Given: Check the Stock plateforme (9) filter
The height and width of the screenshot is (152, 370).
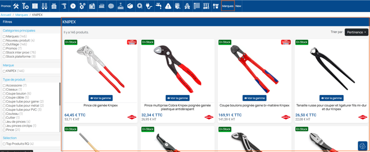Looking at the screenshot, I should tap(4, 57).
